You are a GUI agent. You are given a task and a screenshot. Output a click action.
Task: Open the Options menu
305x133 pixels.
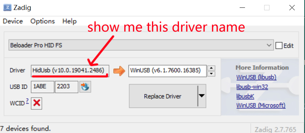(x=43, y=21)
